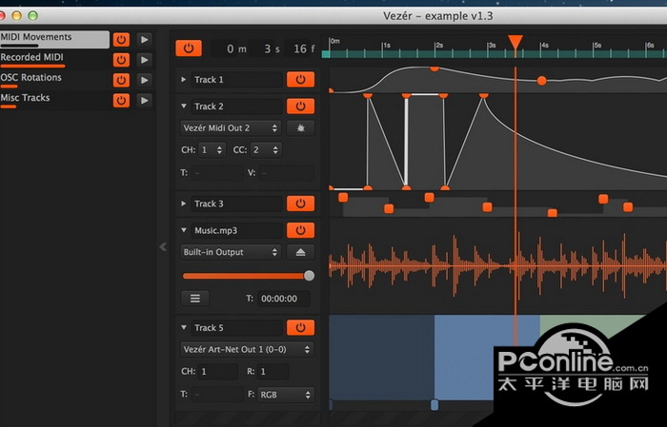Viewport: 667px width, 427px height.
Task: Click Track 2 name field
Action: (x=236, y=107)
